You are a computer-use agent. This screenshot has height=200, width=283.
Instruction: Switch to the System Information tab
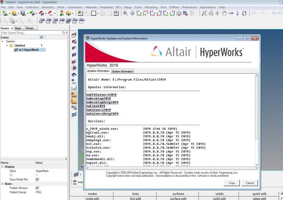122,71
